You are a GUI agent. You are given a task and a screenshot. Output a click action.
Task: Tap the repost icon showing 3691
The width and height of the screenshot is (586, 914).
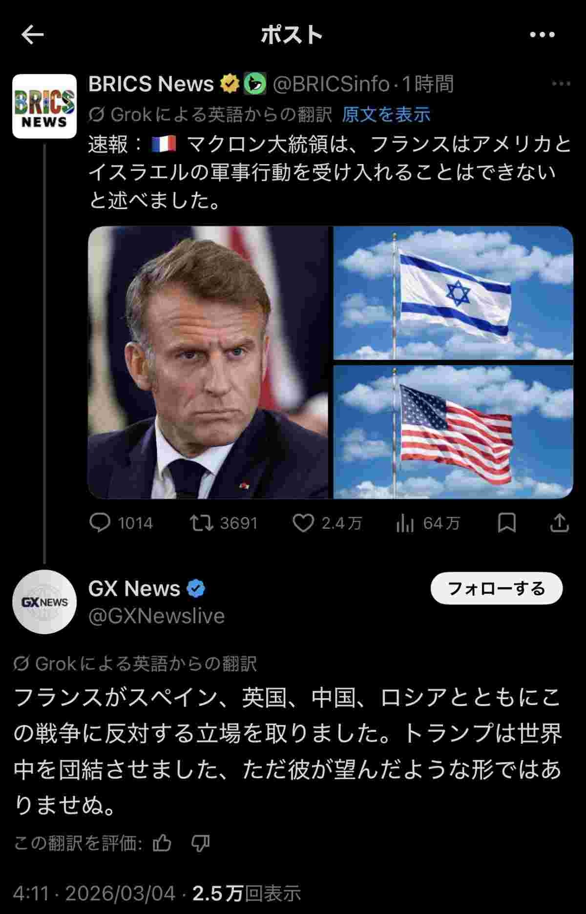pyautogui.click(x=201, y=523)
